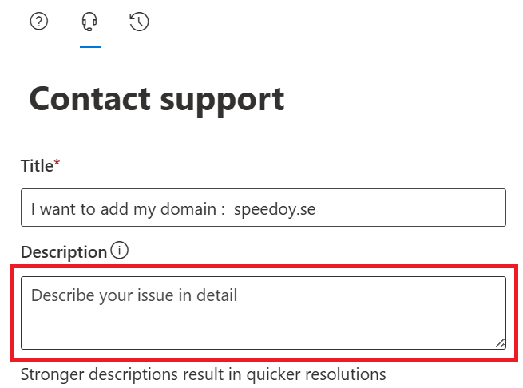Open the help question-mark icon
Screen dimensions: 523x388
pos(39,22)
